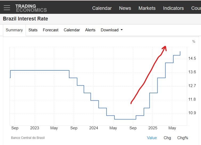Viewport: 201px width, 145px height.
Task: Click the Brazil Interest Rate heading
Action: coord(25,19)
